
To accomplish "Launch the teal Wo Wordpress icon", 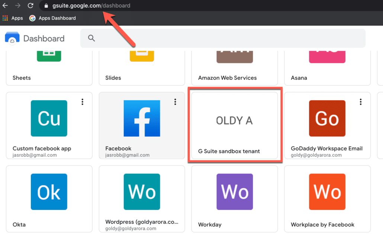I will (142, 192).
